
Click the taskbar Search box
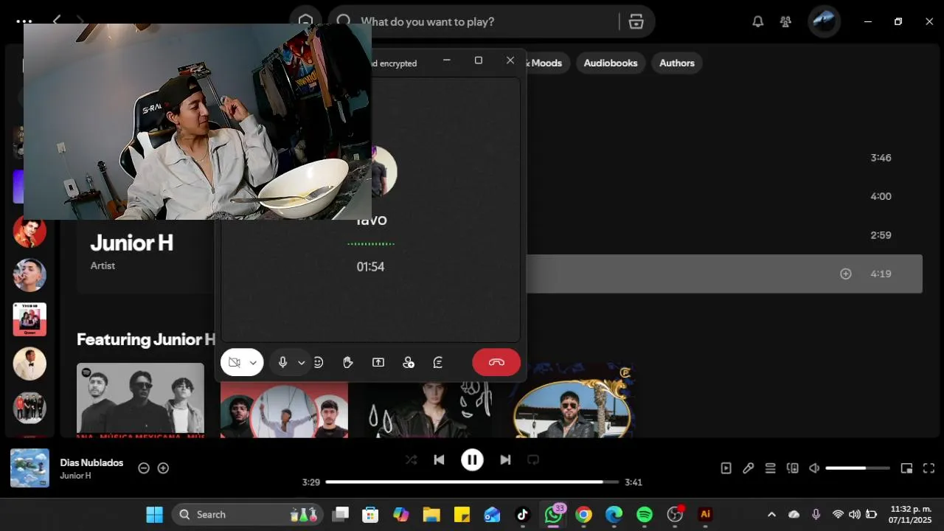click(x=248, y=514)
